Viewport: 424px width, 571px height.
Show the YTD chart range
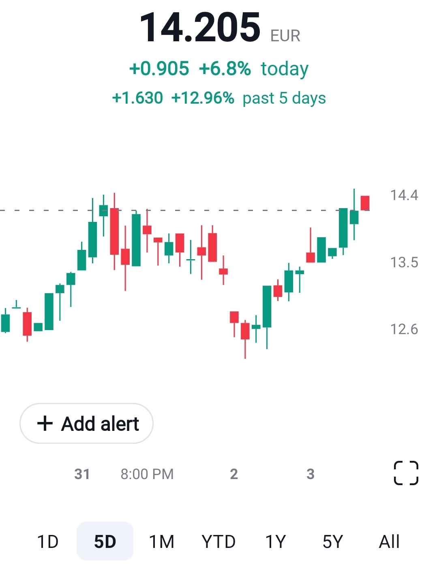(x=218, y=541)
